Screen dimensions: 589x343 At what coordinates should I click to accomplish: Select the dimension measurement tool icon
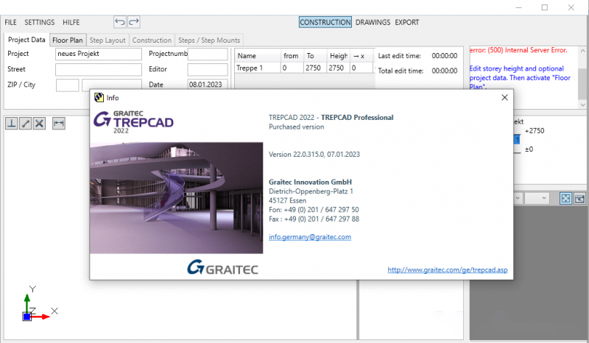[59, 123]
